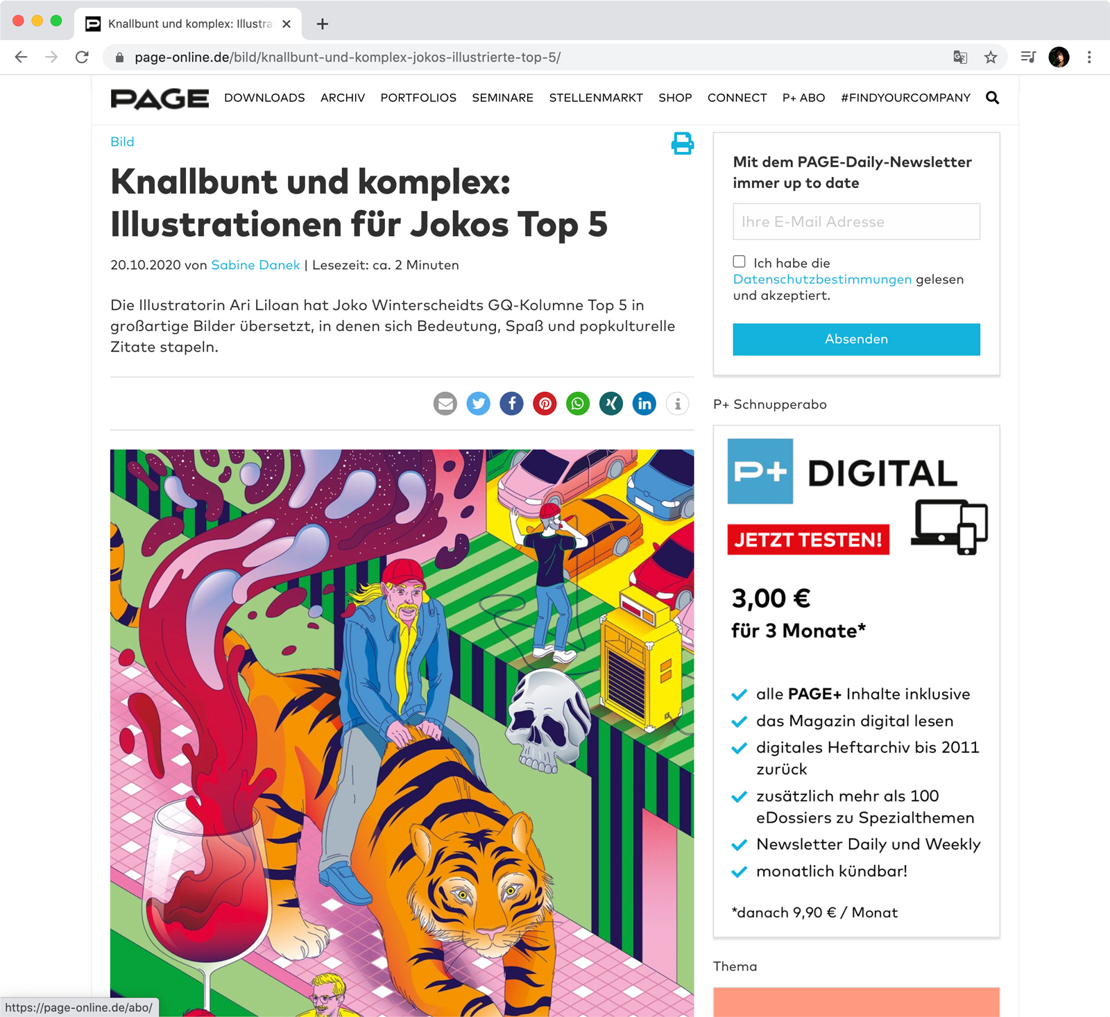Share article via WhatsApp

pos(578,404)
